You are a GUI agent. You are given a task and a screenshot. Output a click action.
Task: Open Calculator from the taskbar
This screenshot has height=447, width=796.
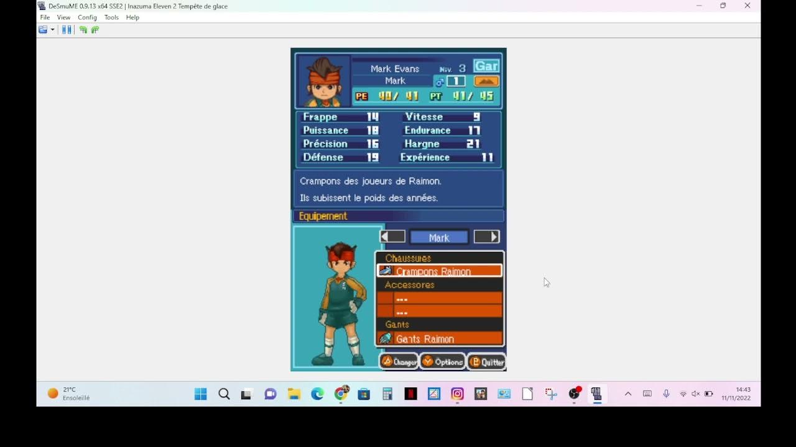coord(387,394)
